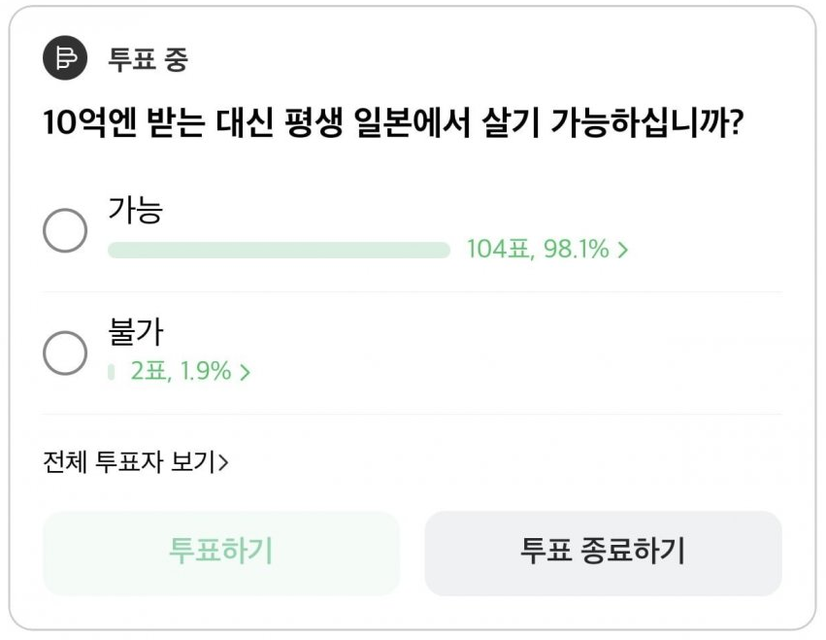The width and height of the screenshot is (826, 640).
Task: Click the 투표 중 status label
Action: [148, 60]
